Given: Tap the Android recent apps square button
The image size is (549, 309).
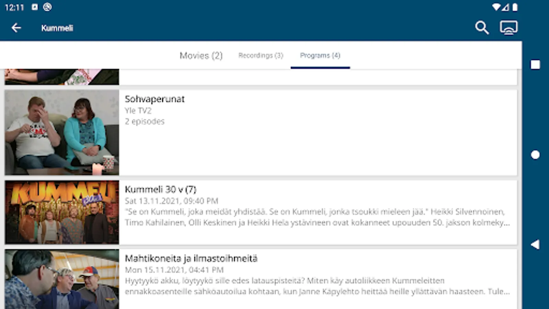Looking at the screenshot, I should [535, 65].
